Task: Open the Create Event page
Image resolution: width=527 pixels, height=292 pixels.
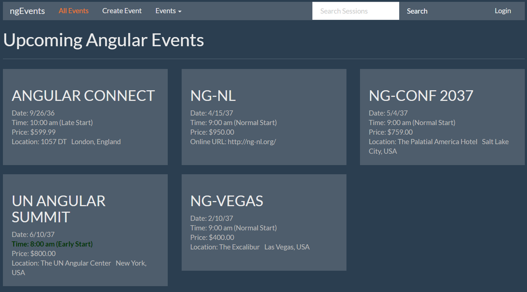Action: coord(122,11)
